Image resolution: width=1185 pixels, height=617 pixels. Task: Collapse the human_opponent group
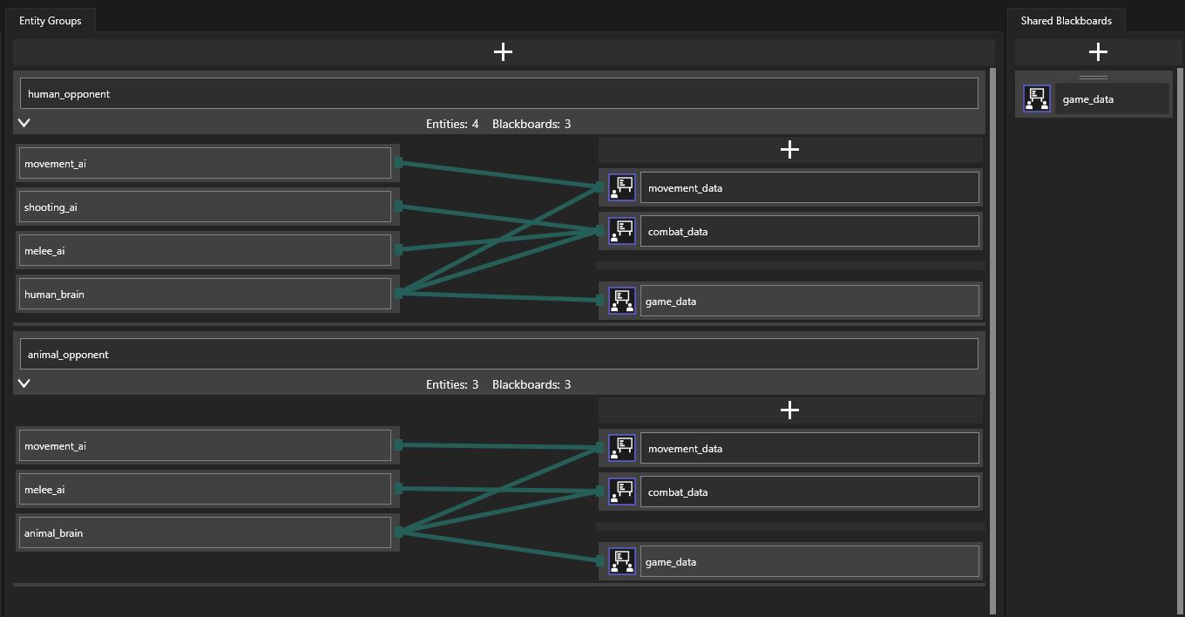click(x=24, y=124)
